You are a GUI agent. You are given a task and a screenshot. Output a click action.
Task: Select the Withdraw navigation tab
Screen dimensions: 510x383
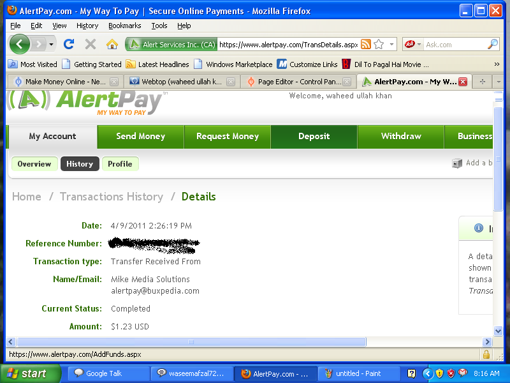(401, 136)
